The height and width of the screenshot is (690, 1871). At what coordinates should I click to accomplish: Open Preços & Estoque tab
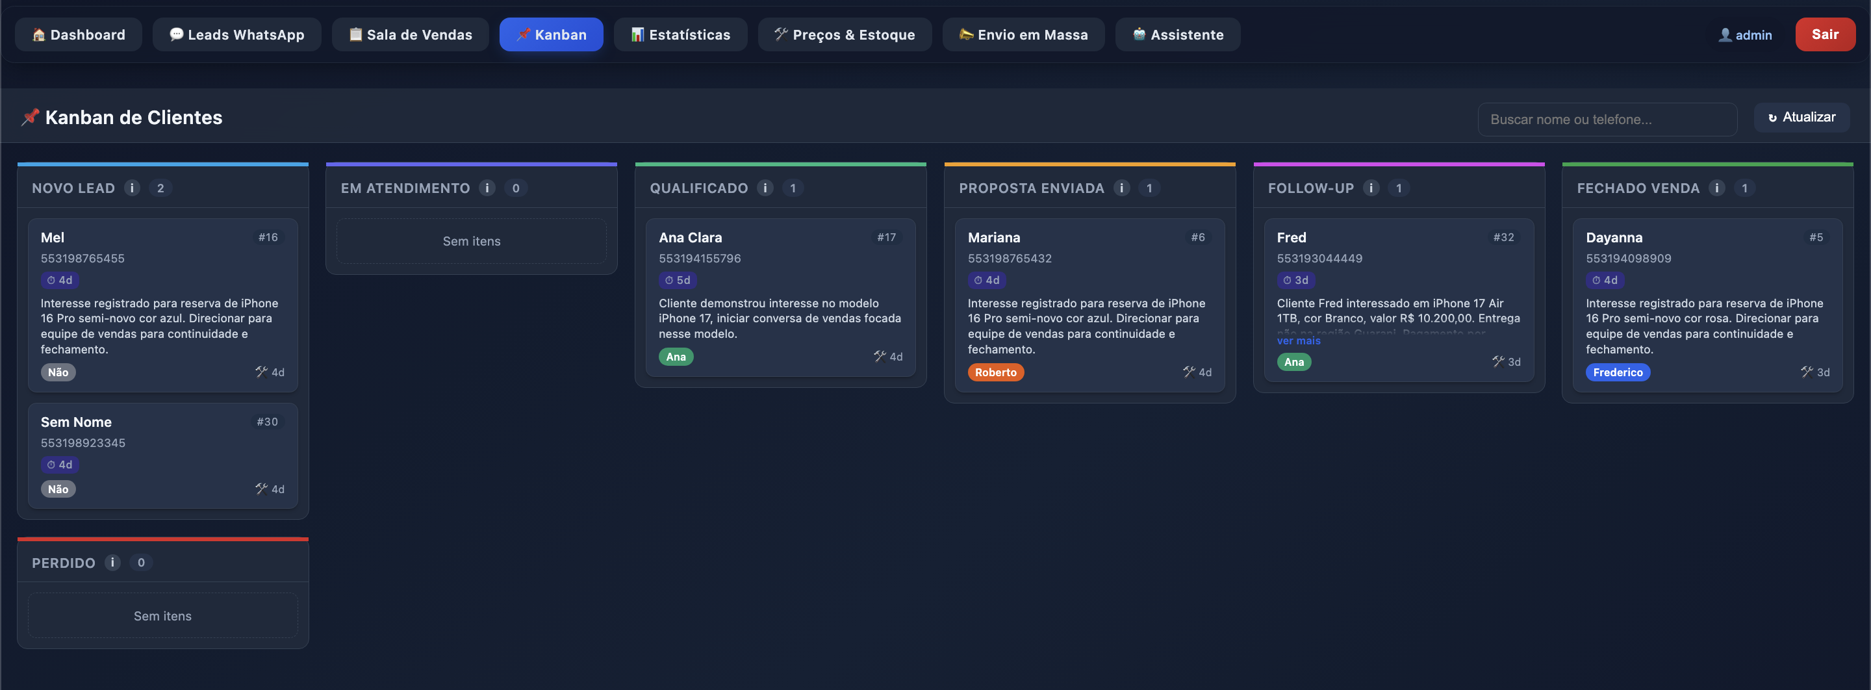[x=845, y=35]
